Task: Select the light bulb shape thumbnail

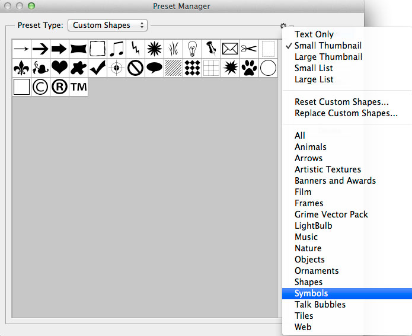Action: pyautogui.click(x=192, y=49)
